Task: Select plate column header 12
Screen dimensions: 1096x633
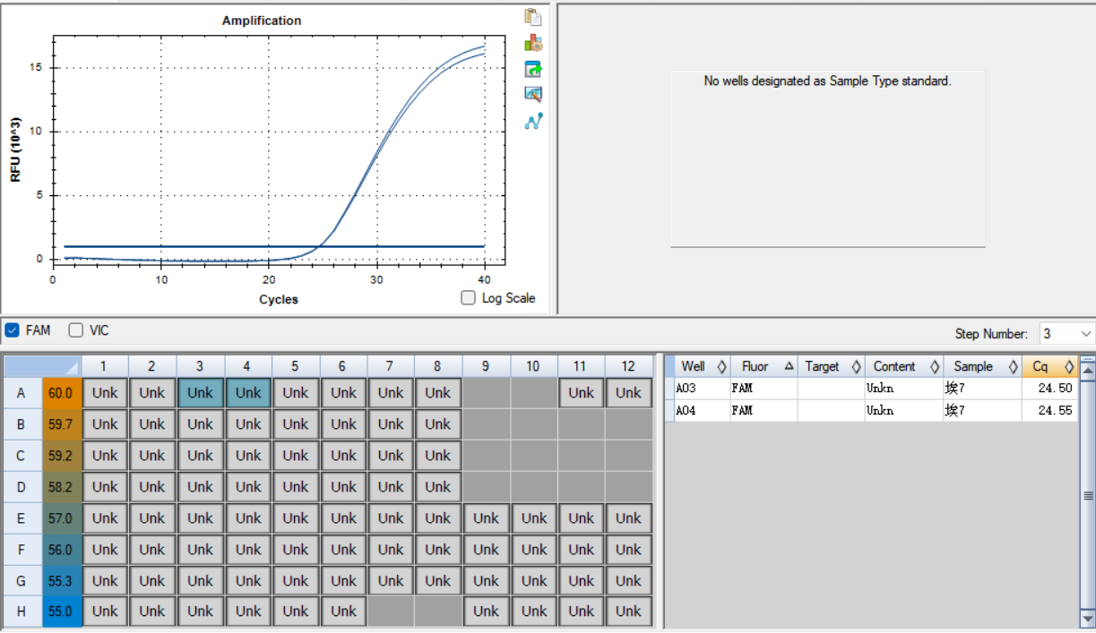Action: [x=628, y=365]
